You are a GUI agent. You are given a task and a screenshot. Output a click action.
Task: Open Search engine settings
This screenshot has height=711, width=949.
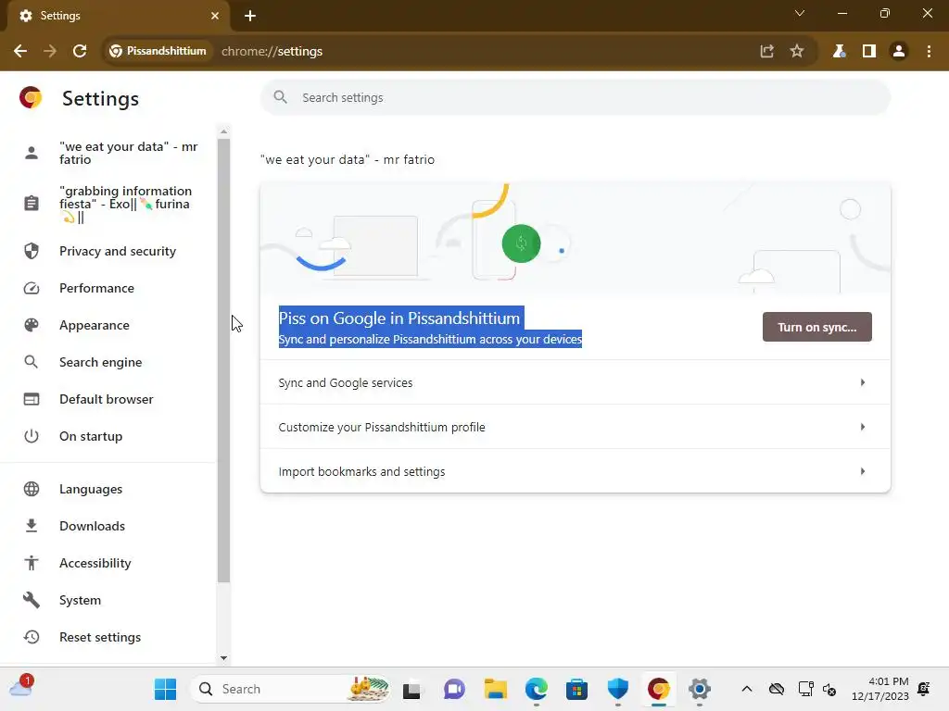pos(109,362)
